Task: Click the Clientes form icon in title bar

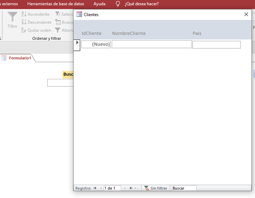Action: click(x=79, y=14)
